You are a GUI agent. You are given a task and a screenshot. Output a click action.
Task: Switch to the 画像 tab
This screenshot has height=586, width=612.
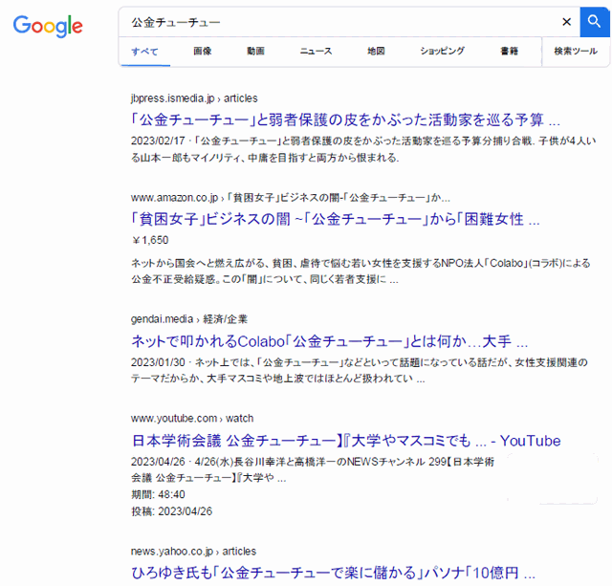[x=202, y=51]
